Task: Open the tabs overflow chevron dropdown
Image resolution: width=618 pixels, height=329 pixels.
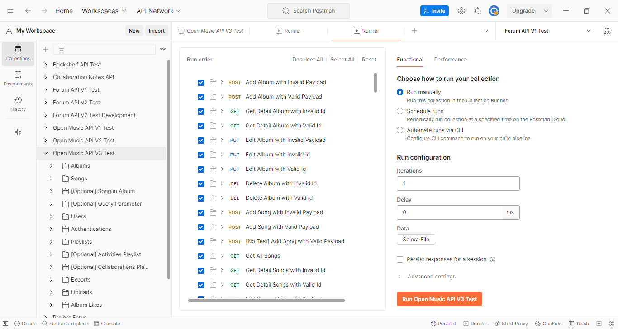Action: point(486,31)
